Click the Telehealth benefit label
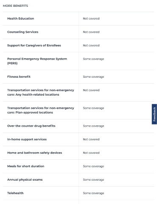 15,193
